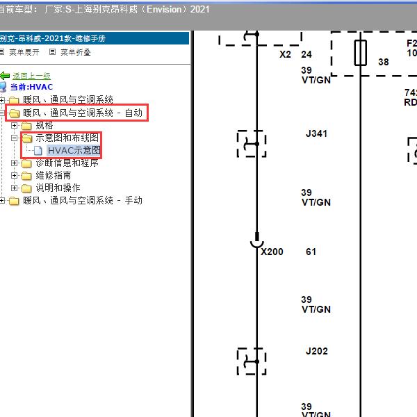Click the X200 connector label
This screenshot has height=417, width=417.
pos(272,252)
